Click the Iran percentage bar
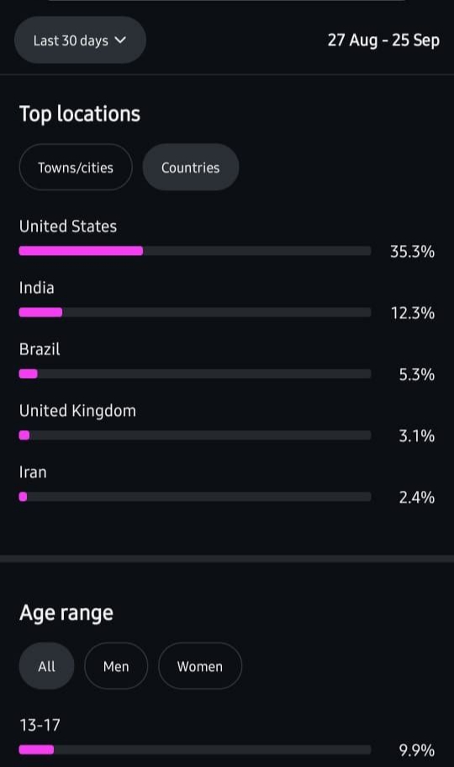 pos(195,497)
